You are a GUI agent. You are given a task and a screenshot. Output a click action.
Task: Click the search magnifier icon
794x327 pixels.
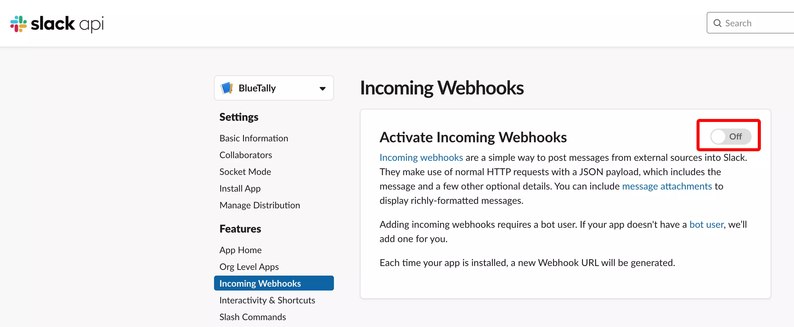pyautogui.click(x=717, y=23)
